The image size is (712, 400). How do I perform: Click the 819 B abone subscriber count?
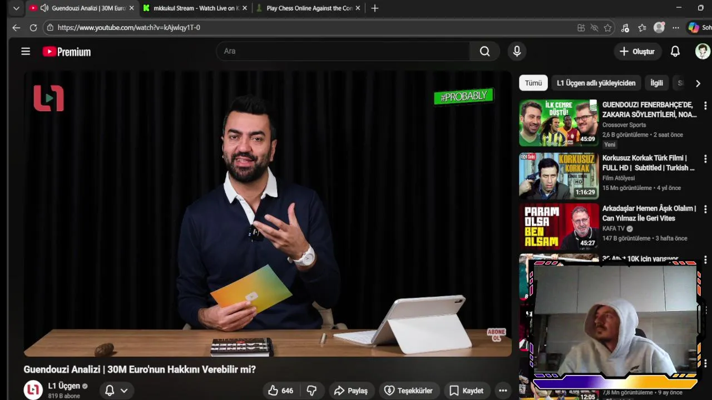pos(64,396)
